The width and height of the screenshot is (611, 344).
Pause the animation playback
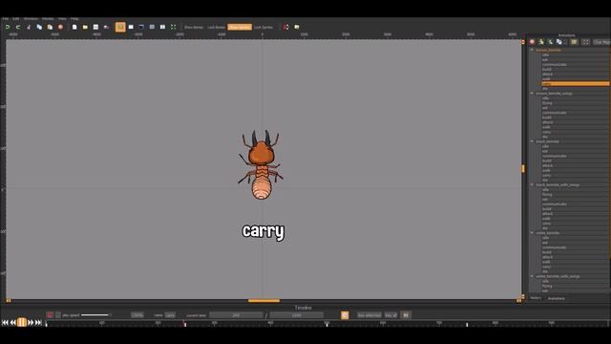click(x=22, y=322)
